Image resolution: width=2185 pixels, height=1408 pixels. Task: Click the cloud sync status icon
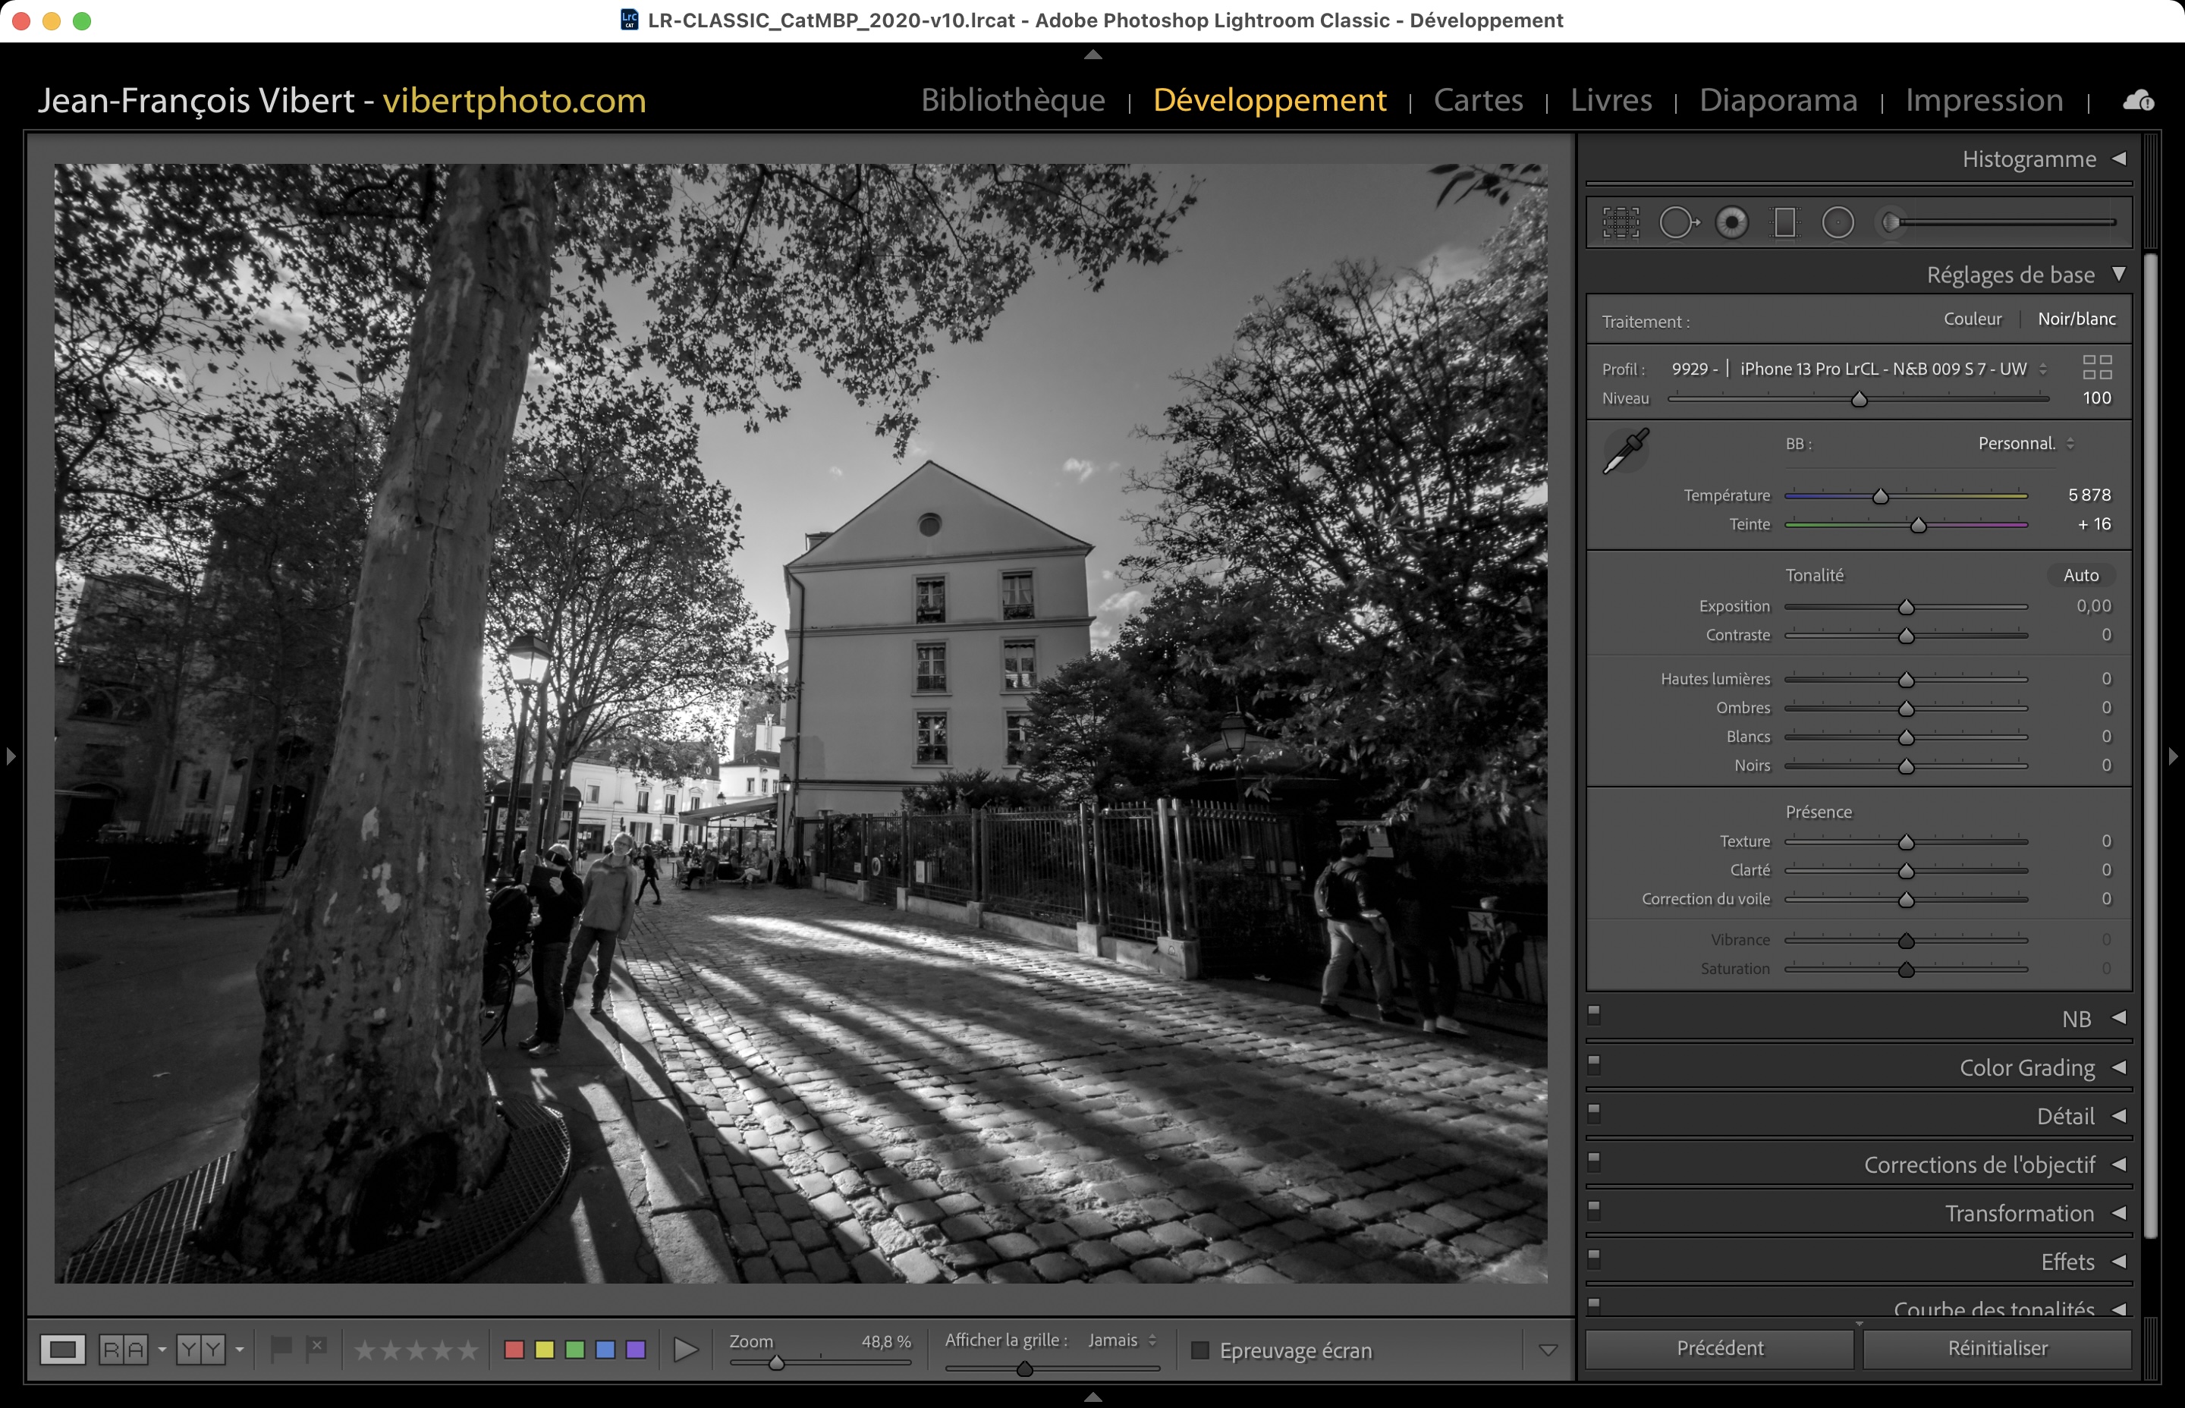(x=2139, y=101)
